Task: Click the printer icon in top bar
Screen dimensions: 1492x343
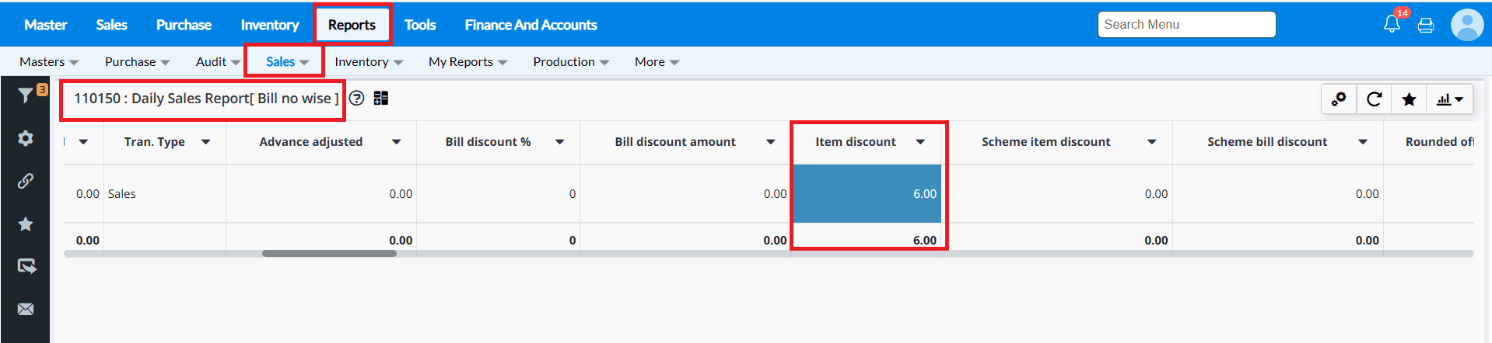Action: pos(1426,25)
